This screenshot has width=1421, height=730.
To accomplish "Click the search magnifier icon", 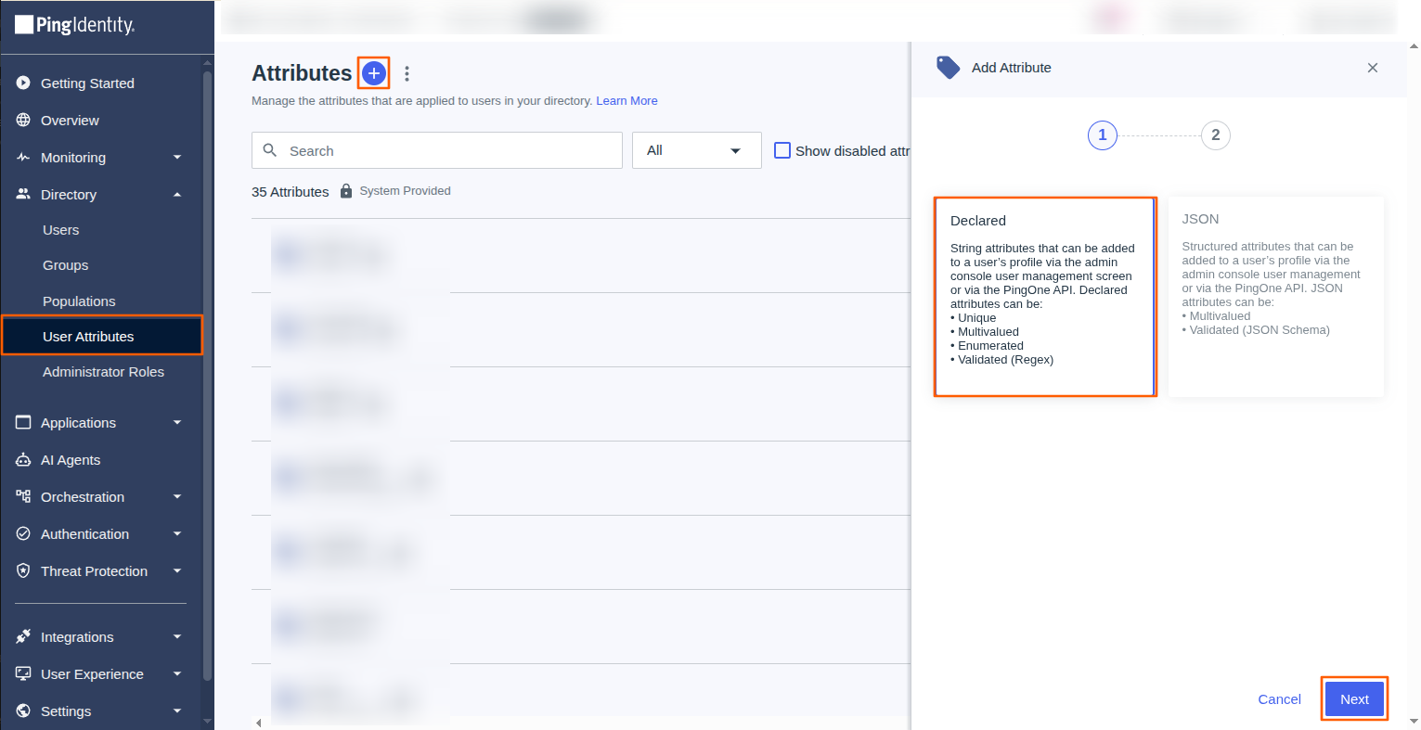I will click(270, 150).
